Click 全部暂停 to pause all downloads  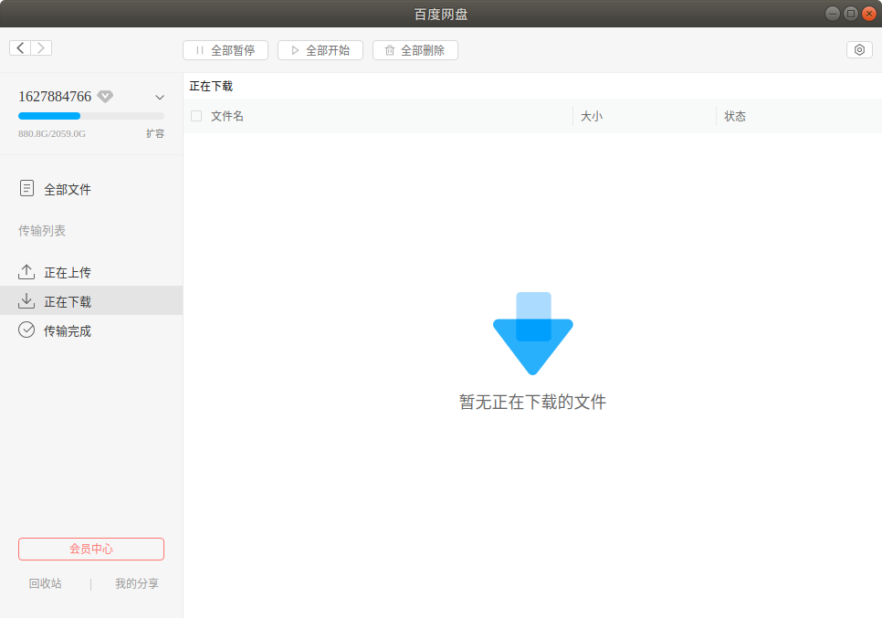[x=226, y=50]
